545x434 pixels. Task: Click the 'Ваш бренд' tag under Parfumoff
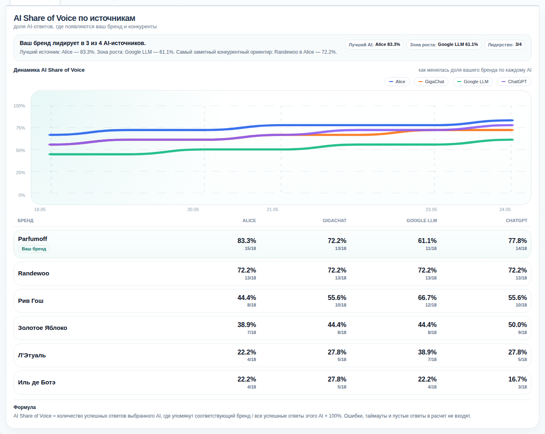[x=34, y=249]
